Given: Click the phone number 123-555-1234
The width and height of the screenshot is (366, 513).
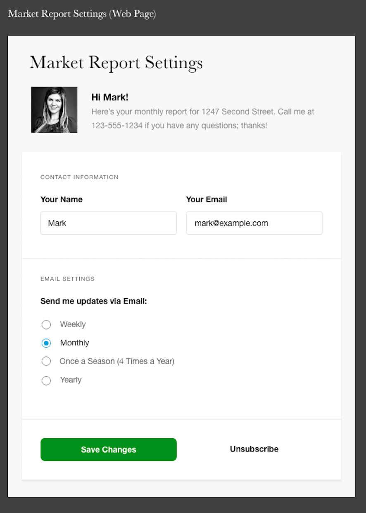Looking at the screenshot, I should pos(117,125).
